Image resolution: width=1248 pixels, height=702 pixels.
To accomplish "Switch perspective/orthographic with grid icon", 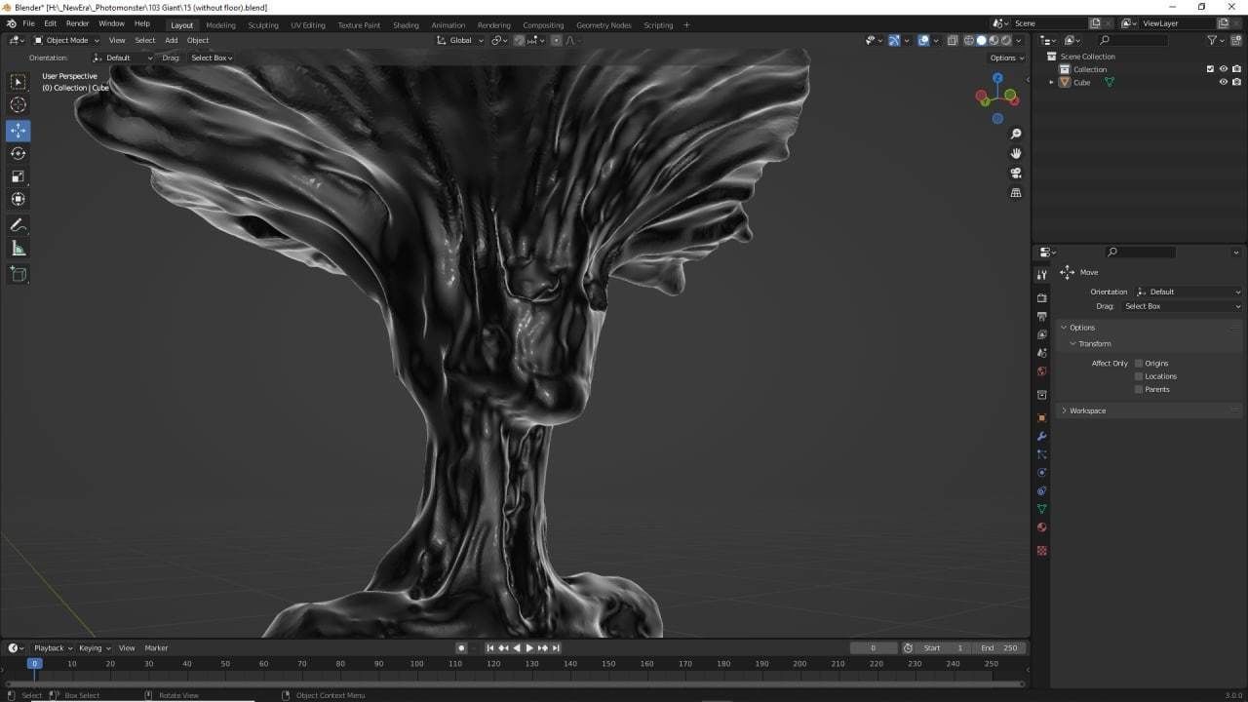I will [1016, 193].
